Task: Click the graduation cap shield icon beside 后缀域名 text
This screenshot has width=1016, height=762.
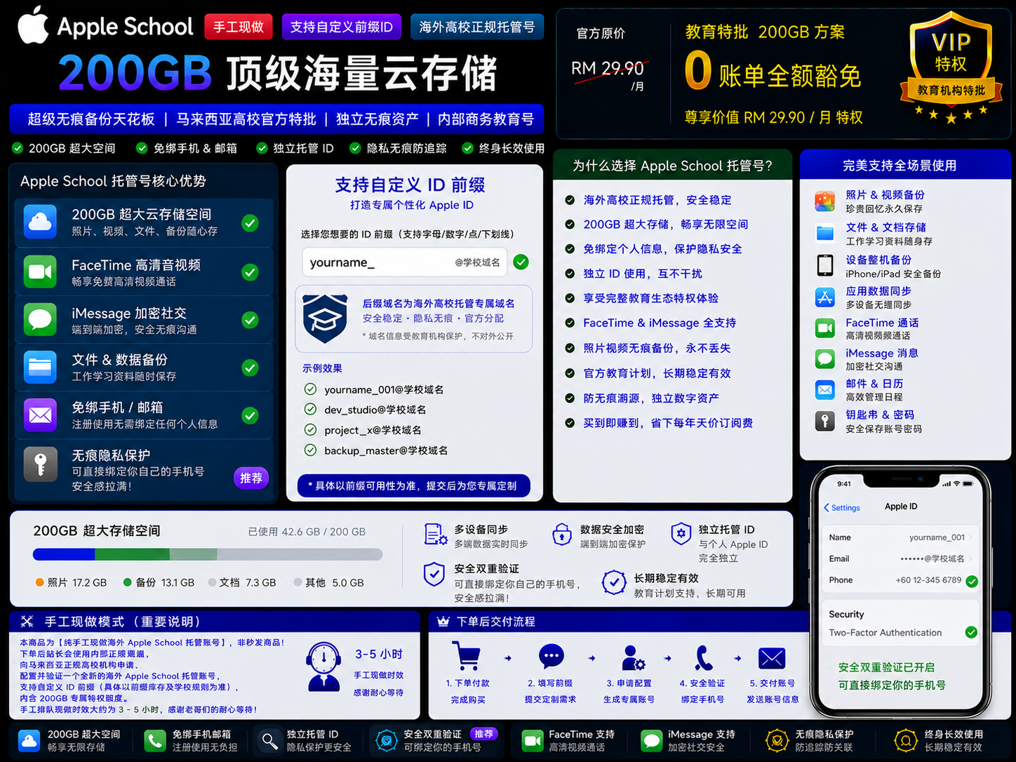Action: pos(325,319)
